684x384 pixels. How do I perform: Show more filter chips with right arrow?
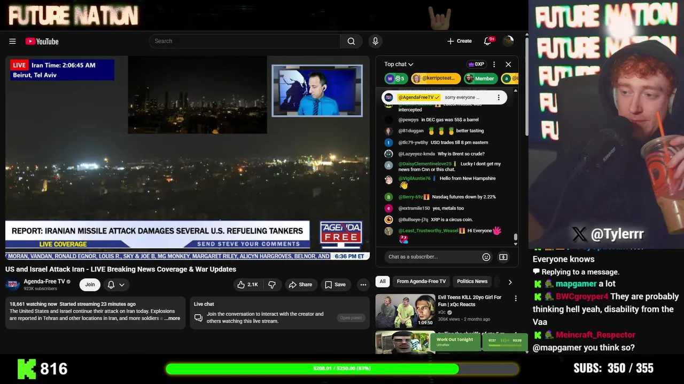coord(510,282)
